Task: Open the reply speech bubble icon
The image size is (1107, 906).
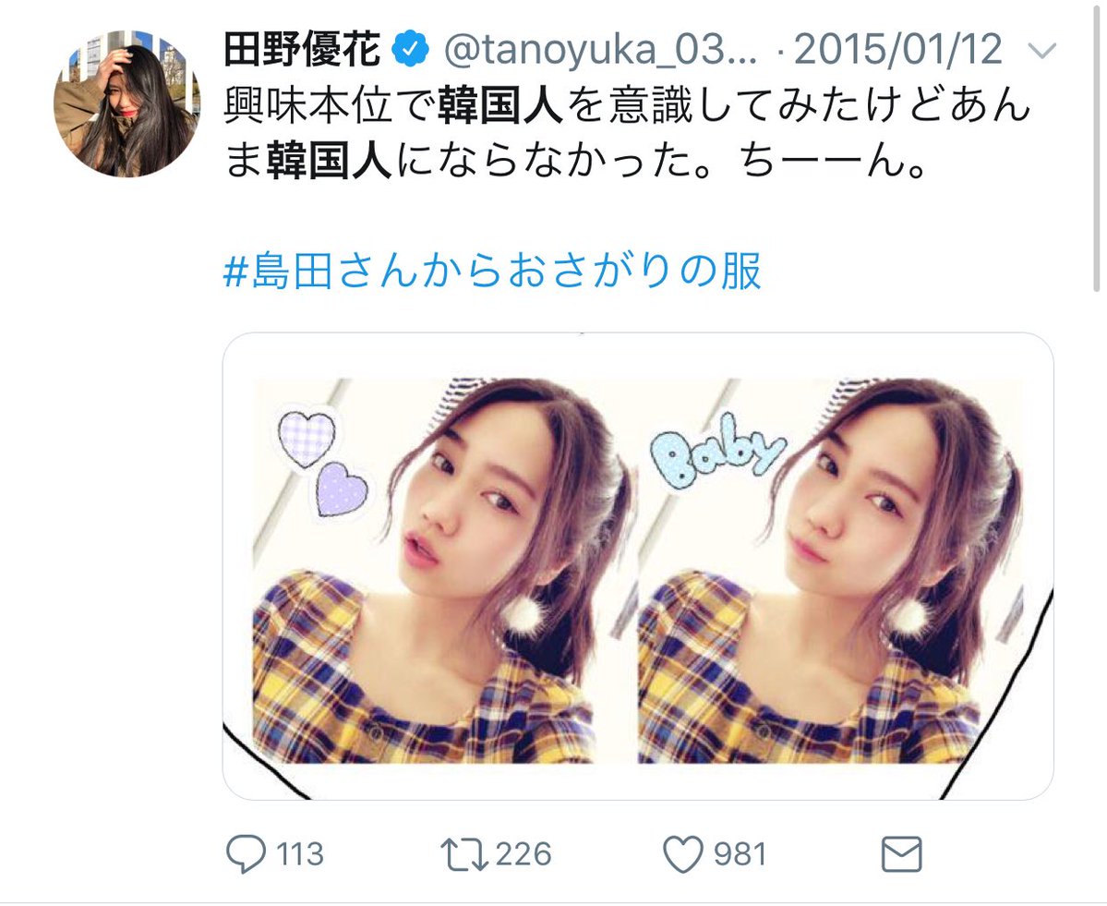Action: tap(246, 853)
